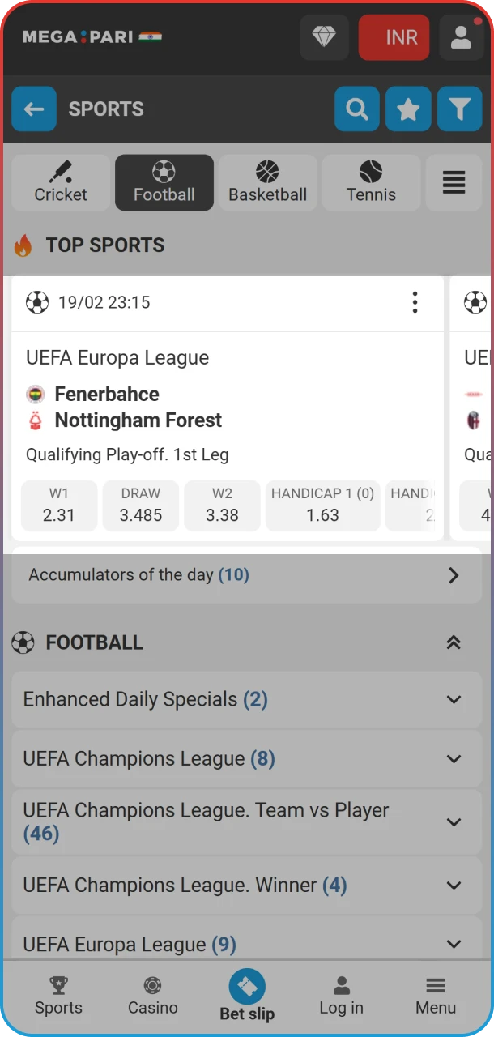Tap the back arrow on the Sports header
The width and height of the screenshot is (494, 1037).
click(34, 109)
